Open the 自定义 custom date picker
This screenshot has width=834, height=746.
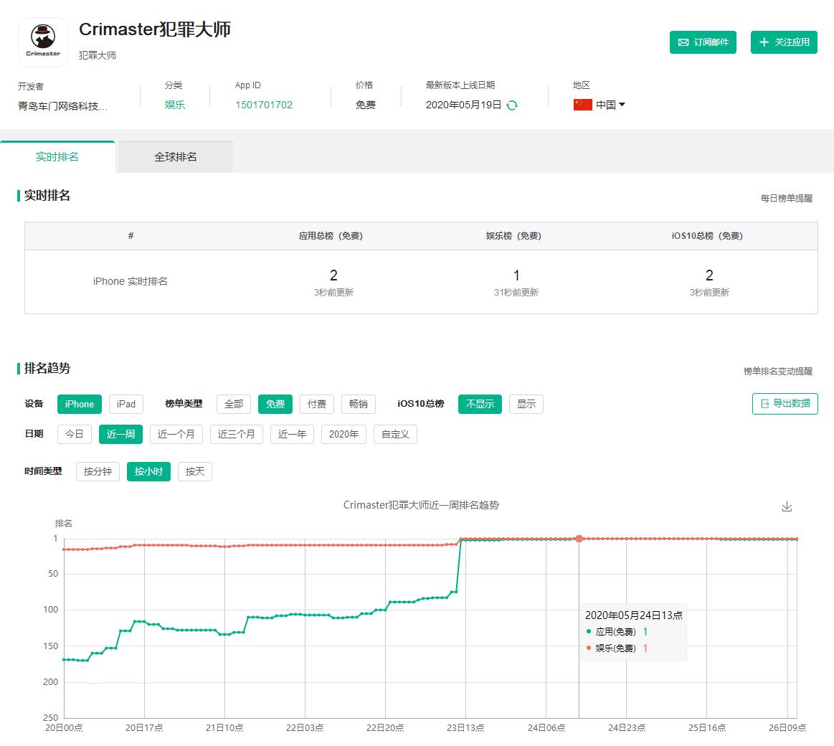click(395, 435)
